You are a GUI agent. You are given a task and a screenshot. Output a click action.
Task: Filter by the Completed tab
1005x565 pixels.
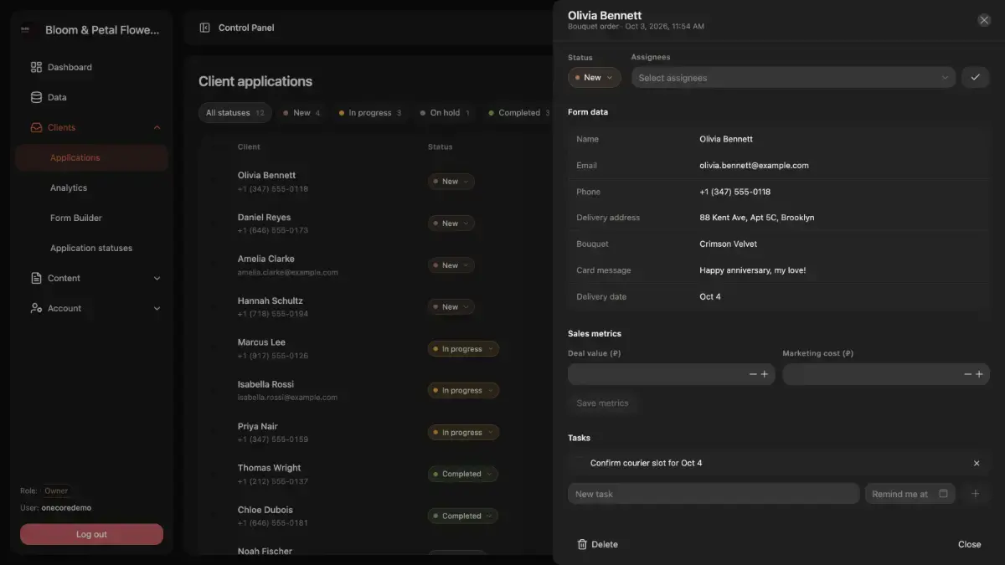[518, 113]
